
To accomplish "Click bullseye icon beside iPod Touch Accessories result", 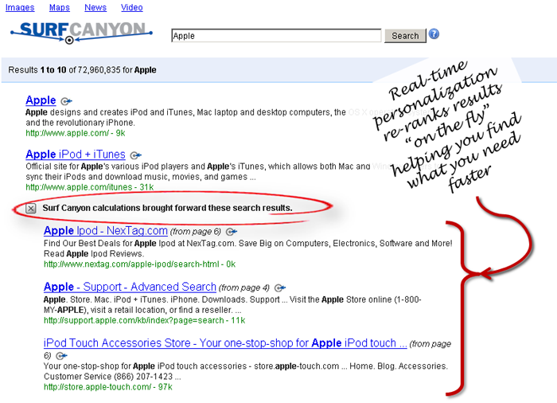I will (61, 356).
